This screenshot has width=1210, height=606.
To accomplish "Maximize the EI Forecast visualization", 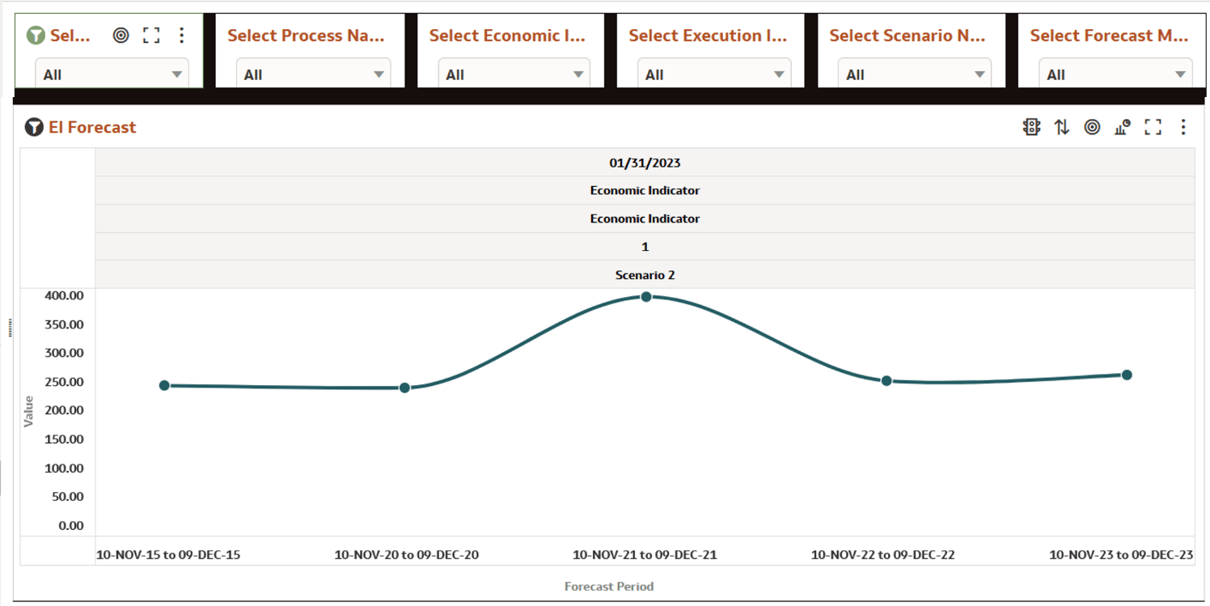I will (1152, 127).
